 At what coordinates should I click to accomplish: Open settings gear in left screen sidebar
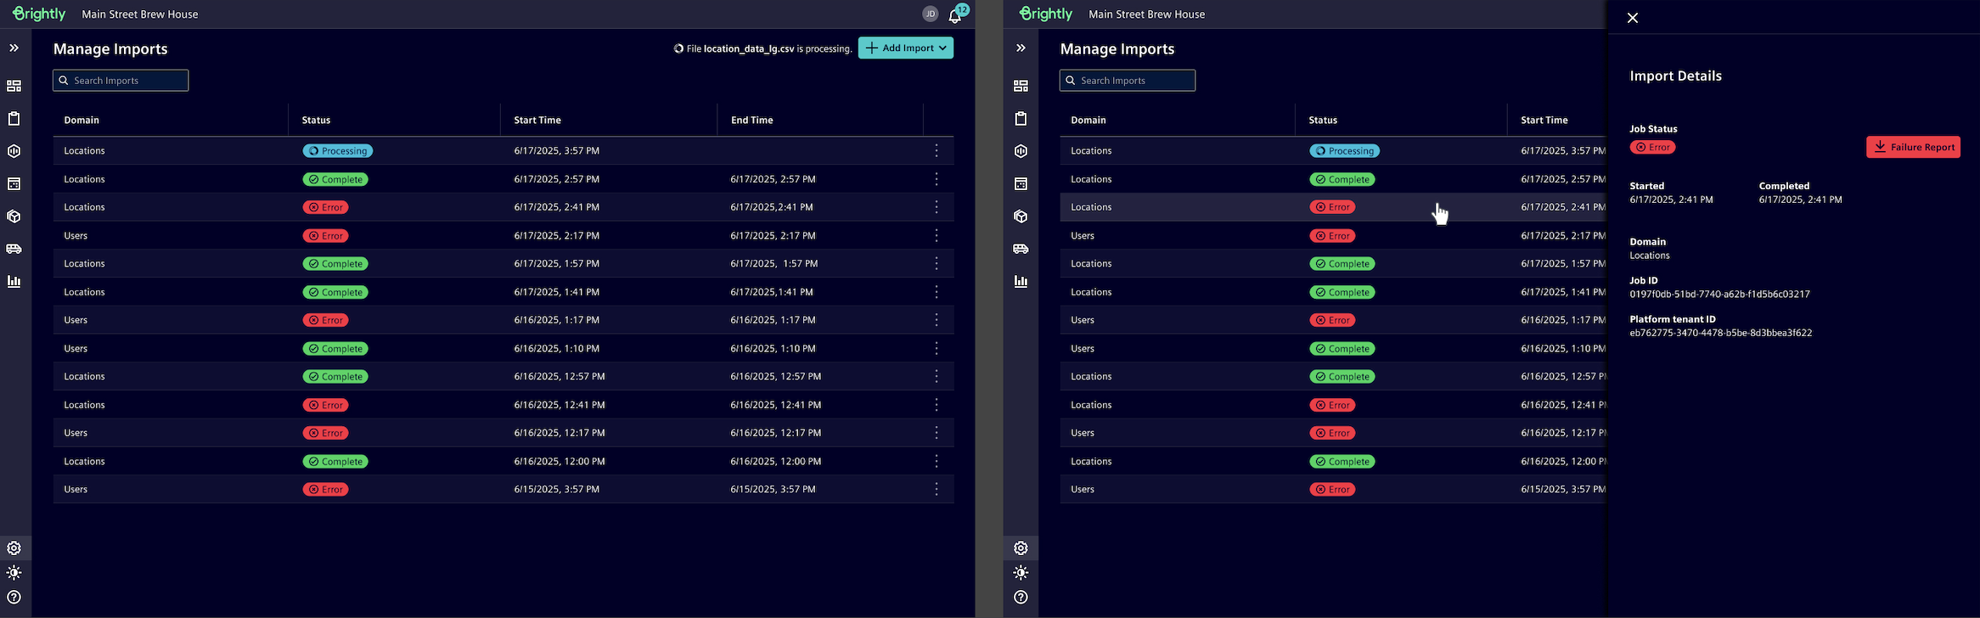click(14, 548)
